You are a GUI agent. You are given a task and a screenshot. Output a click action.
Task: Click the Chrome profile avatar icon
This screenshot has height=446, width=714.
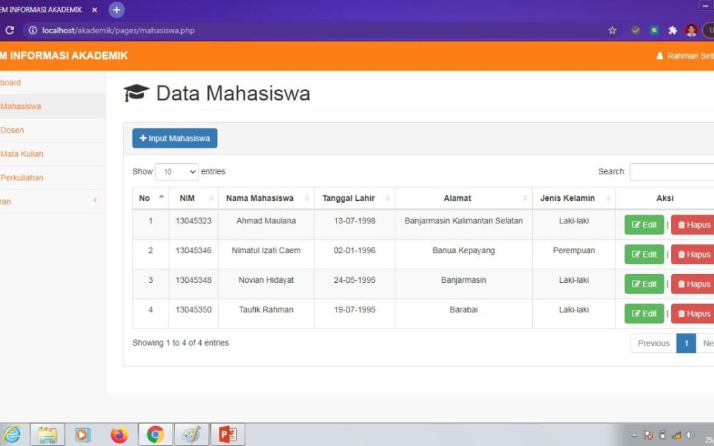(x=692, y=30)
